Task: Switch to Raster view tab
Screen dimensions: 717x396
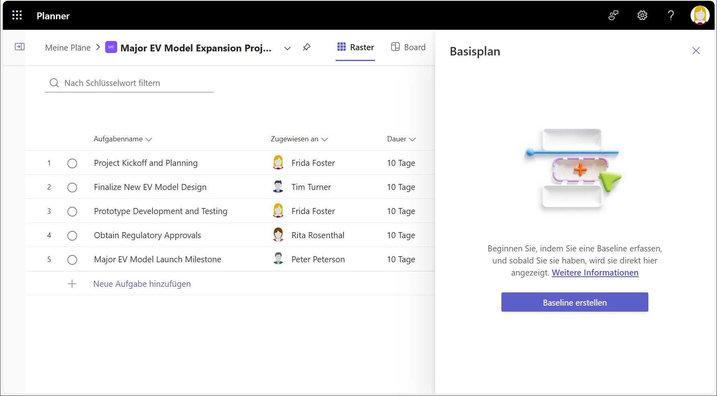Action: [x=355, y=47]
